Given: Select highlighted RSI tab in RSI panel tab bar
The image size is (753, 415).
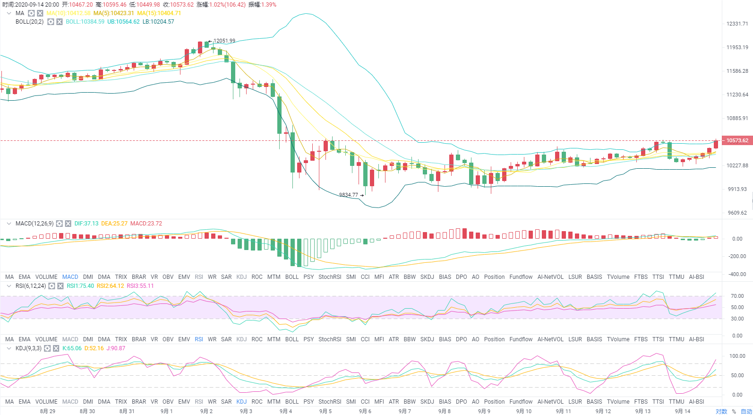Looking at the screenshot, I should (199, 339).
